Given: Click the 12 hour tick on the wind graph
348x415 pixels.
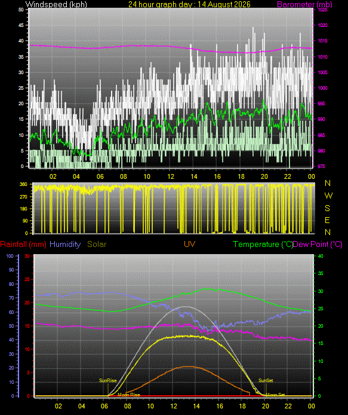Looking at the screenshot, I should click(171, 176).
